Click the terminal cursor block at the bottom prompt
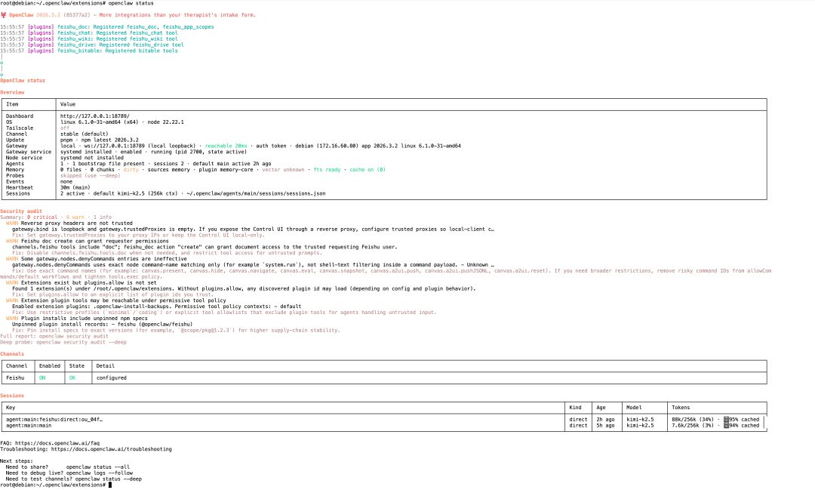 pyautogui.click(x=109, y=485)
